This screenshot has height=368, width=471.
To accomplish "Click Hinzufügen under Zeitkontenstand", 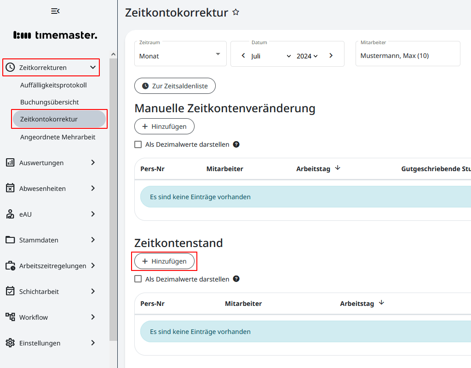I will tap(164, 261).
